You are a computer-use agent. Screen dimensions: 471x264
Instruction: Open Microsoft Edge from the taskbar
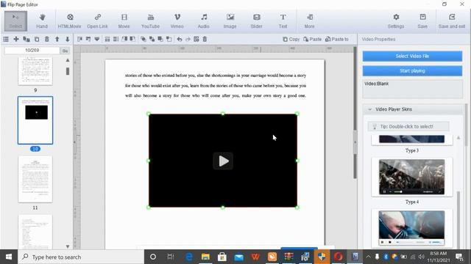pyautogui.click(x=189, y=257)
